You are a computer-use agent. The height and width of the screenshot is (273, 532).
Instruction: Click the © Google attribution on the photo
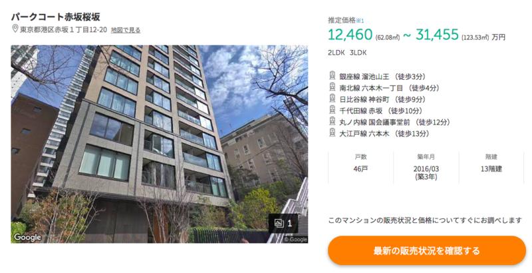295,240
